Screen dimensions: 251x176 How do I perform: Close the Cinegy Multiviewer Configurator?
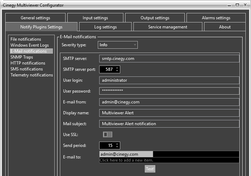[x=245, y=5]
